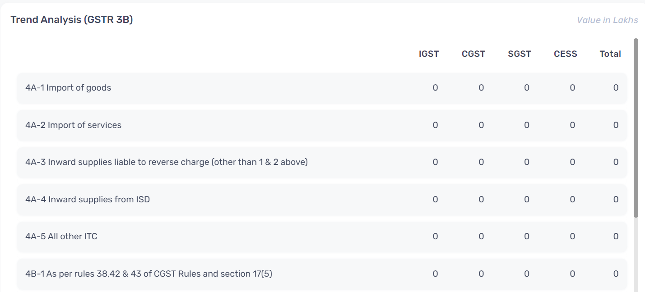Click the SGST column header
This screenshot has height=292, width=645.
[520, 54]
